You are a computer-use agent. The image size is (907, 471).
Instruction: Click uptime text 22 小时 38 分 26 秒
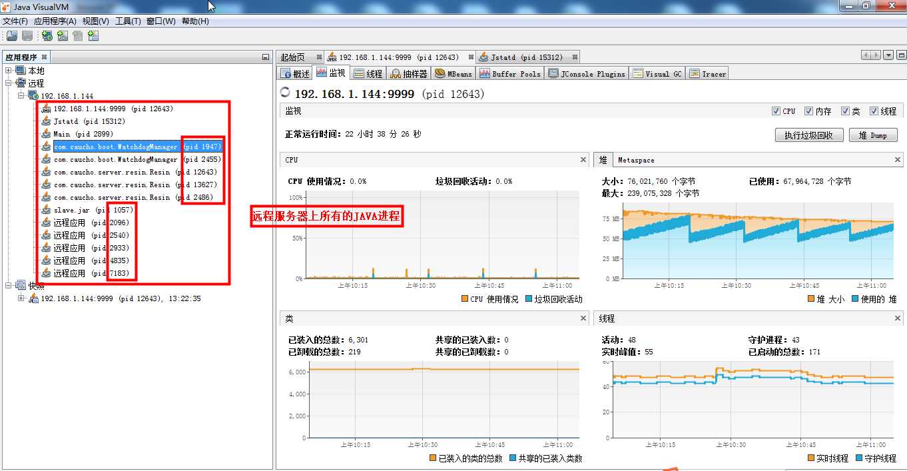[x=383, y=134]
